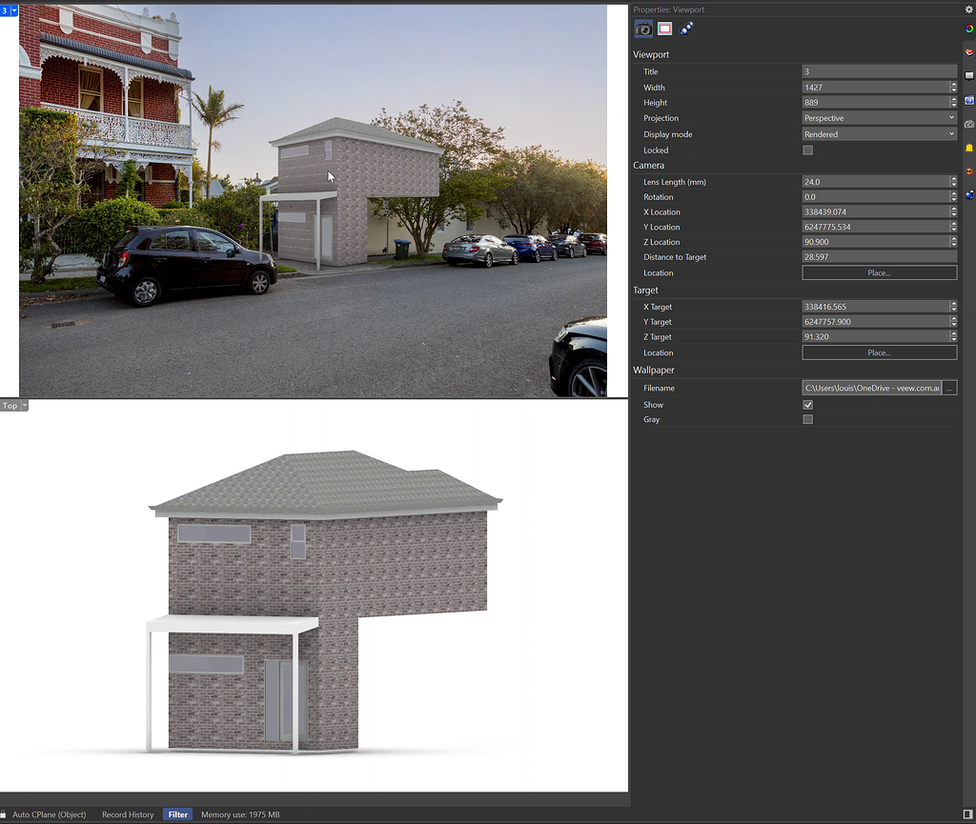Select the viewport 3 tab in top-left corner
Viewport: 976px width, 824px height.
click(7, 10)
